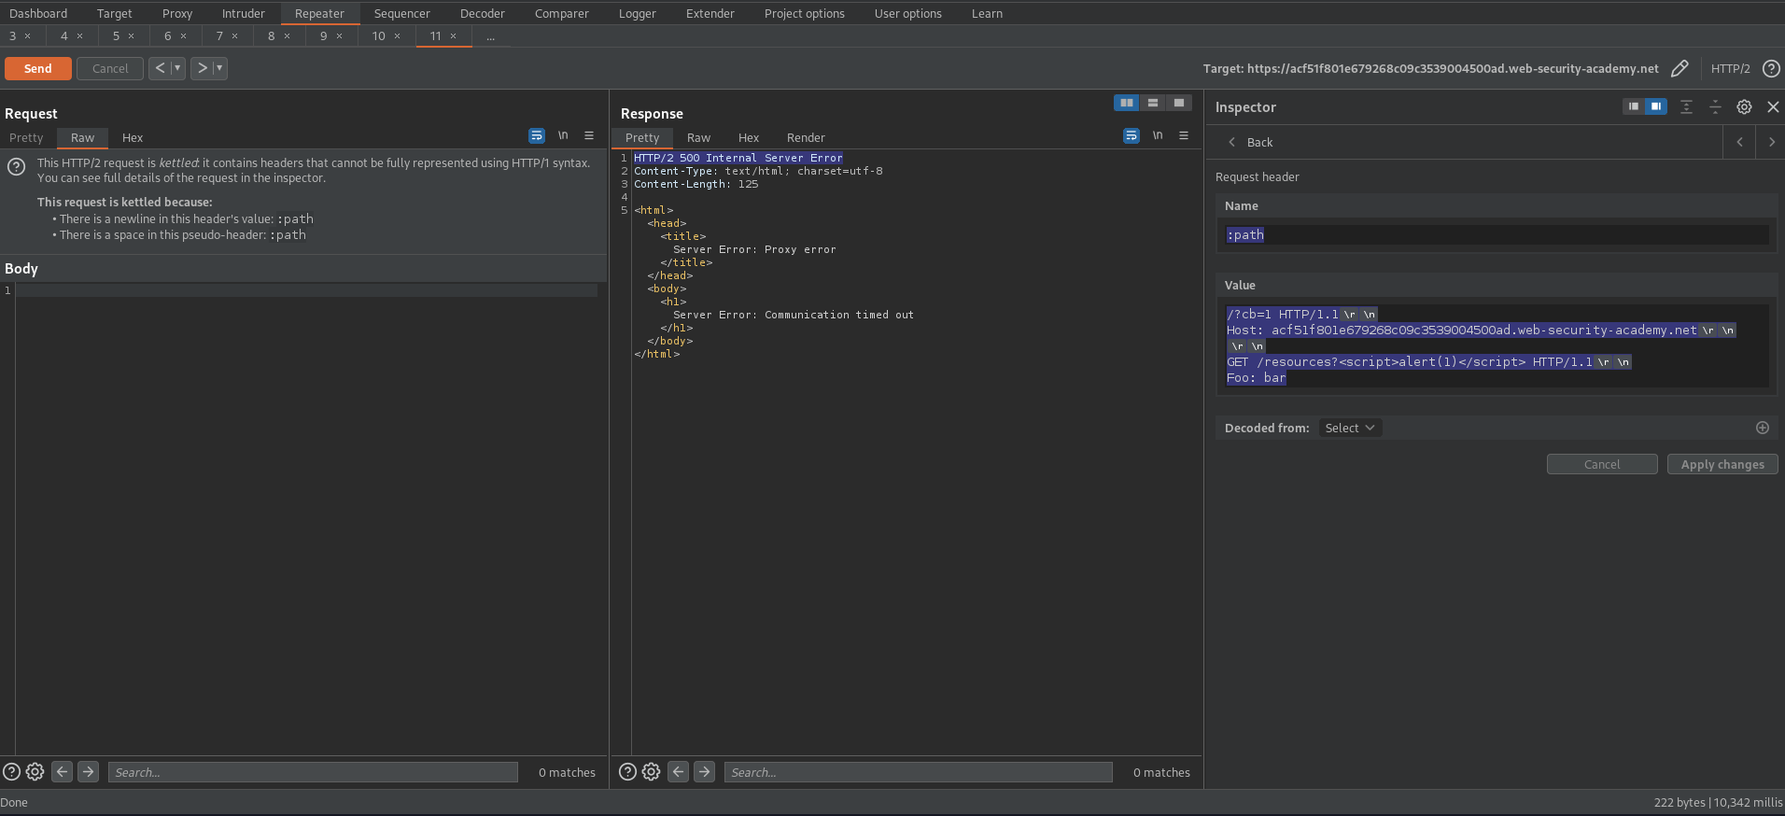Open the Dashboard tab
Viewport: 1785px width, 816px height.
38,13
